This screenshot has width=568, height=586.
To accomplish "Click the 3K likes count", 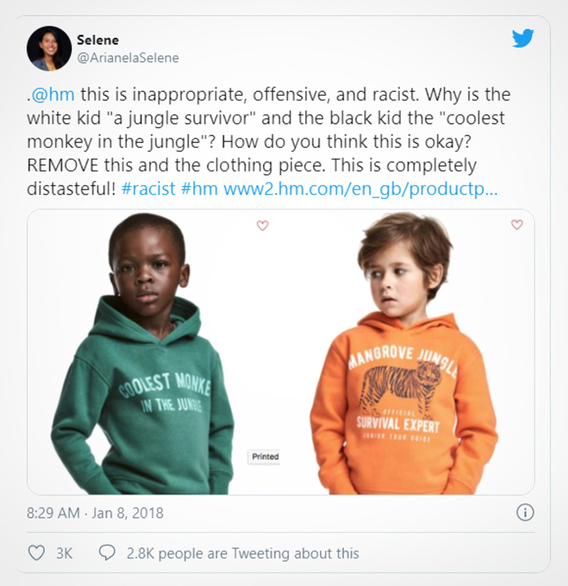I will [x=64, y=553].
